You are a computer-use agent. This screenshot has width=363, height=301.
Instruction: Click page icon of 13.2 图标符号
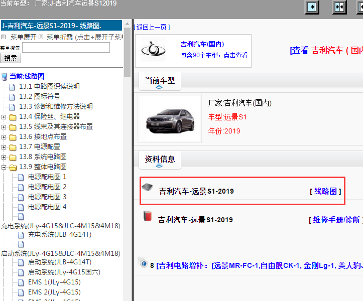pyautogui.click(x=12, y=97)
